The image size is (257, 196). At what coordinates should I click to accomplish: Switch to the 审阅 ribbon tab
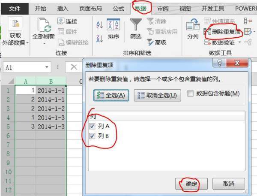(163, 9)
